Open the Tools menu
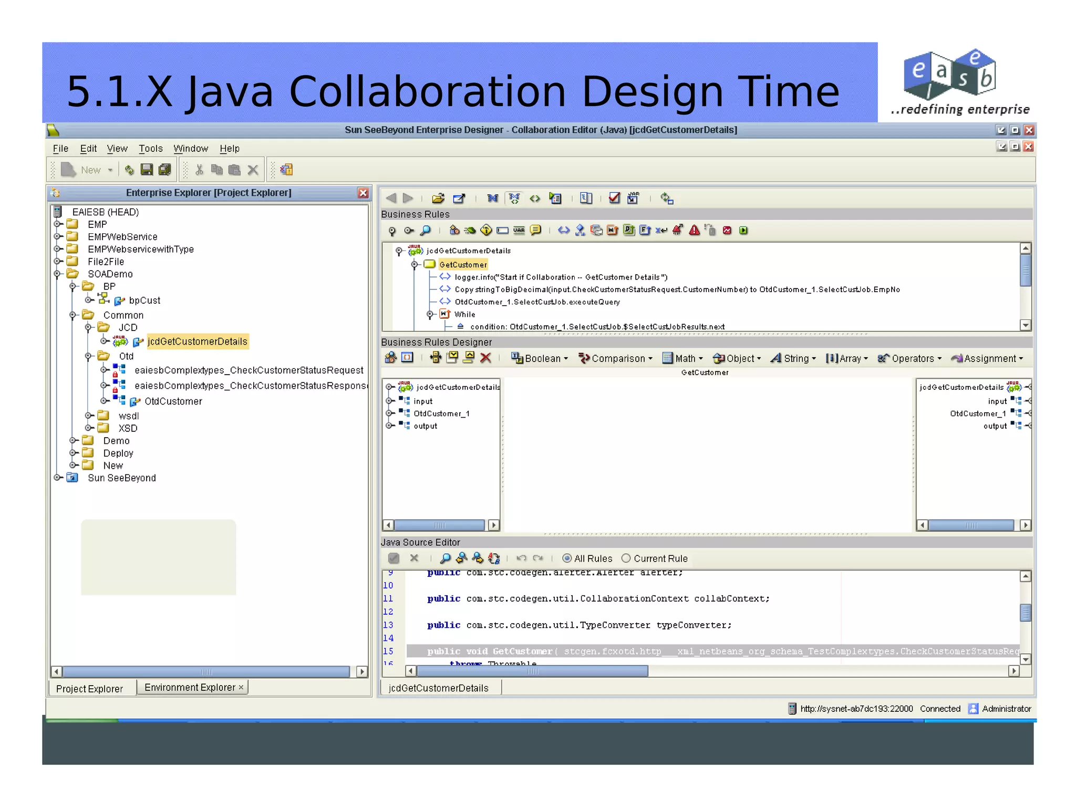 click(x=151, y=149)
